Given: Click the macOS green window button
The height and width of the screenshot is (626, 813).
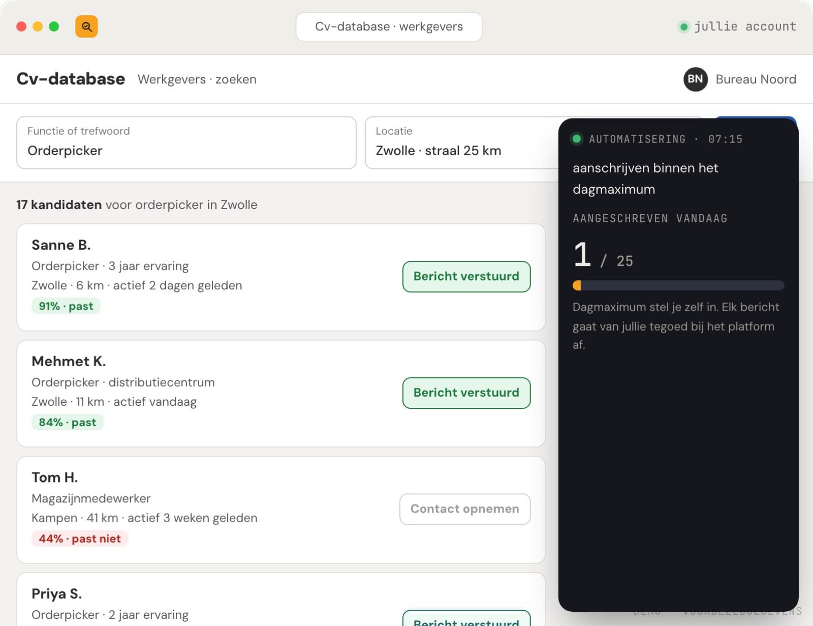Looking at the screenshot, I should point(54,26).
